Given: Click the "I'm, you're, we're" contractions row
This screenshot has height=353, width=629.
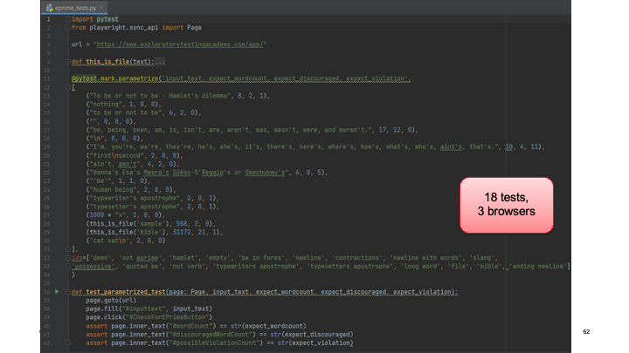Looking at the screenshot, I should [x=315, y=147].
